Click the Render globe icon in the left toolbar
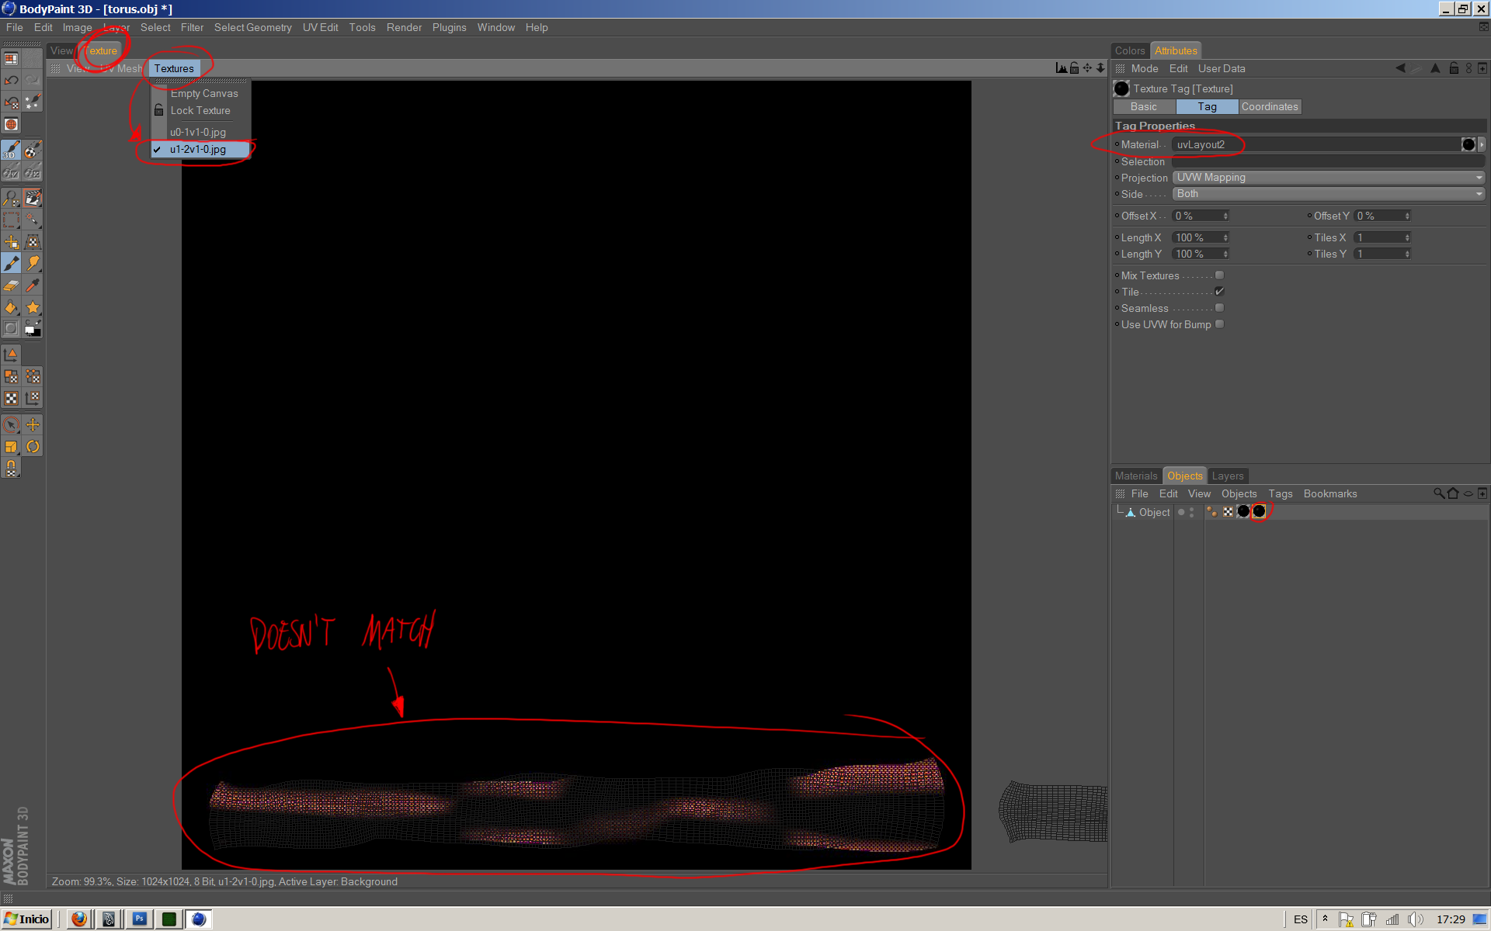Screen dimensions: 1491x931 pos(11,124)
